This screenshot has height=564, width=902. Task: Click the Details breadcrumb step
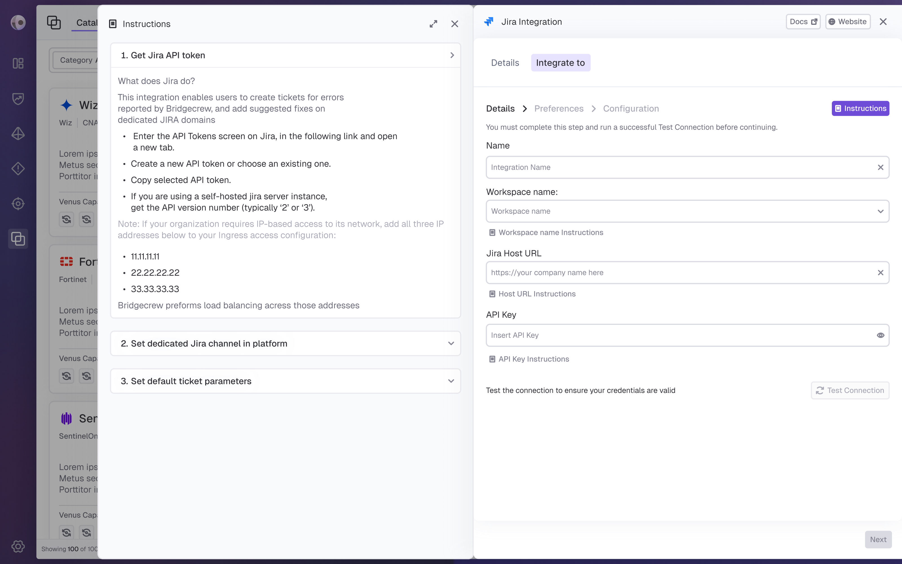point(500,109)
